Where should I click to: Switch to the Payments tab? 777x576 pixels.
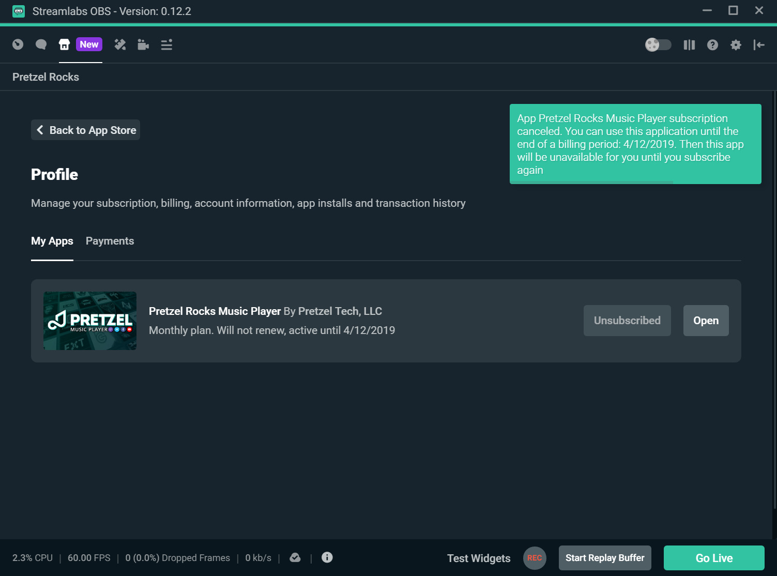pos(110,241)
